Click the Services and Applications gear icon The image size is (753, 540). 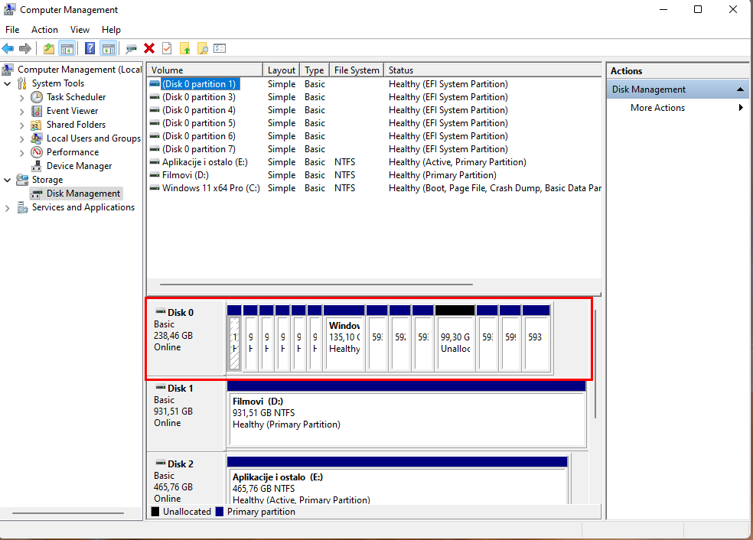coord(22,207)
